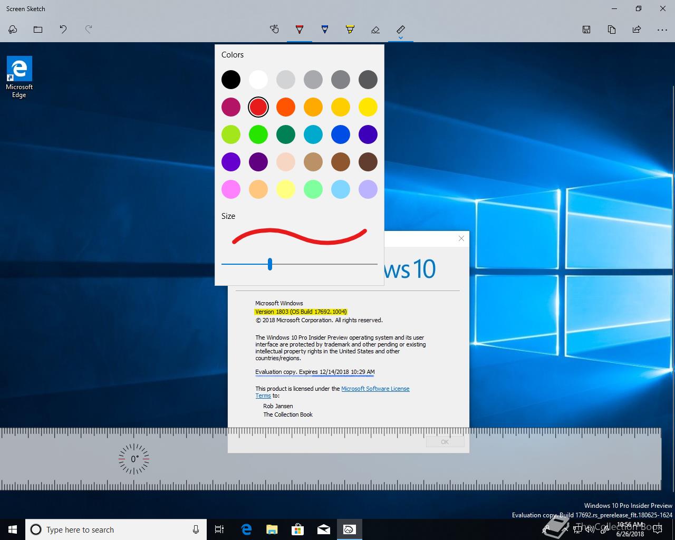Click the Evaluation copy expiry text
Viewport: 675px width, 540px height.
pyautogui.click(x=315, y=372)
